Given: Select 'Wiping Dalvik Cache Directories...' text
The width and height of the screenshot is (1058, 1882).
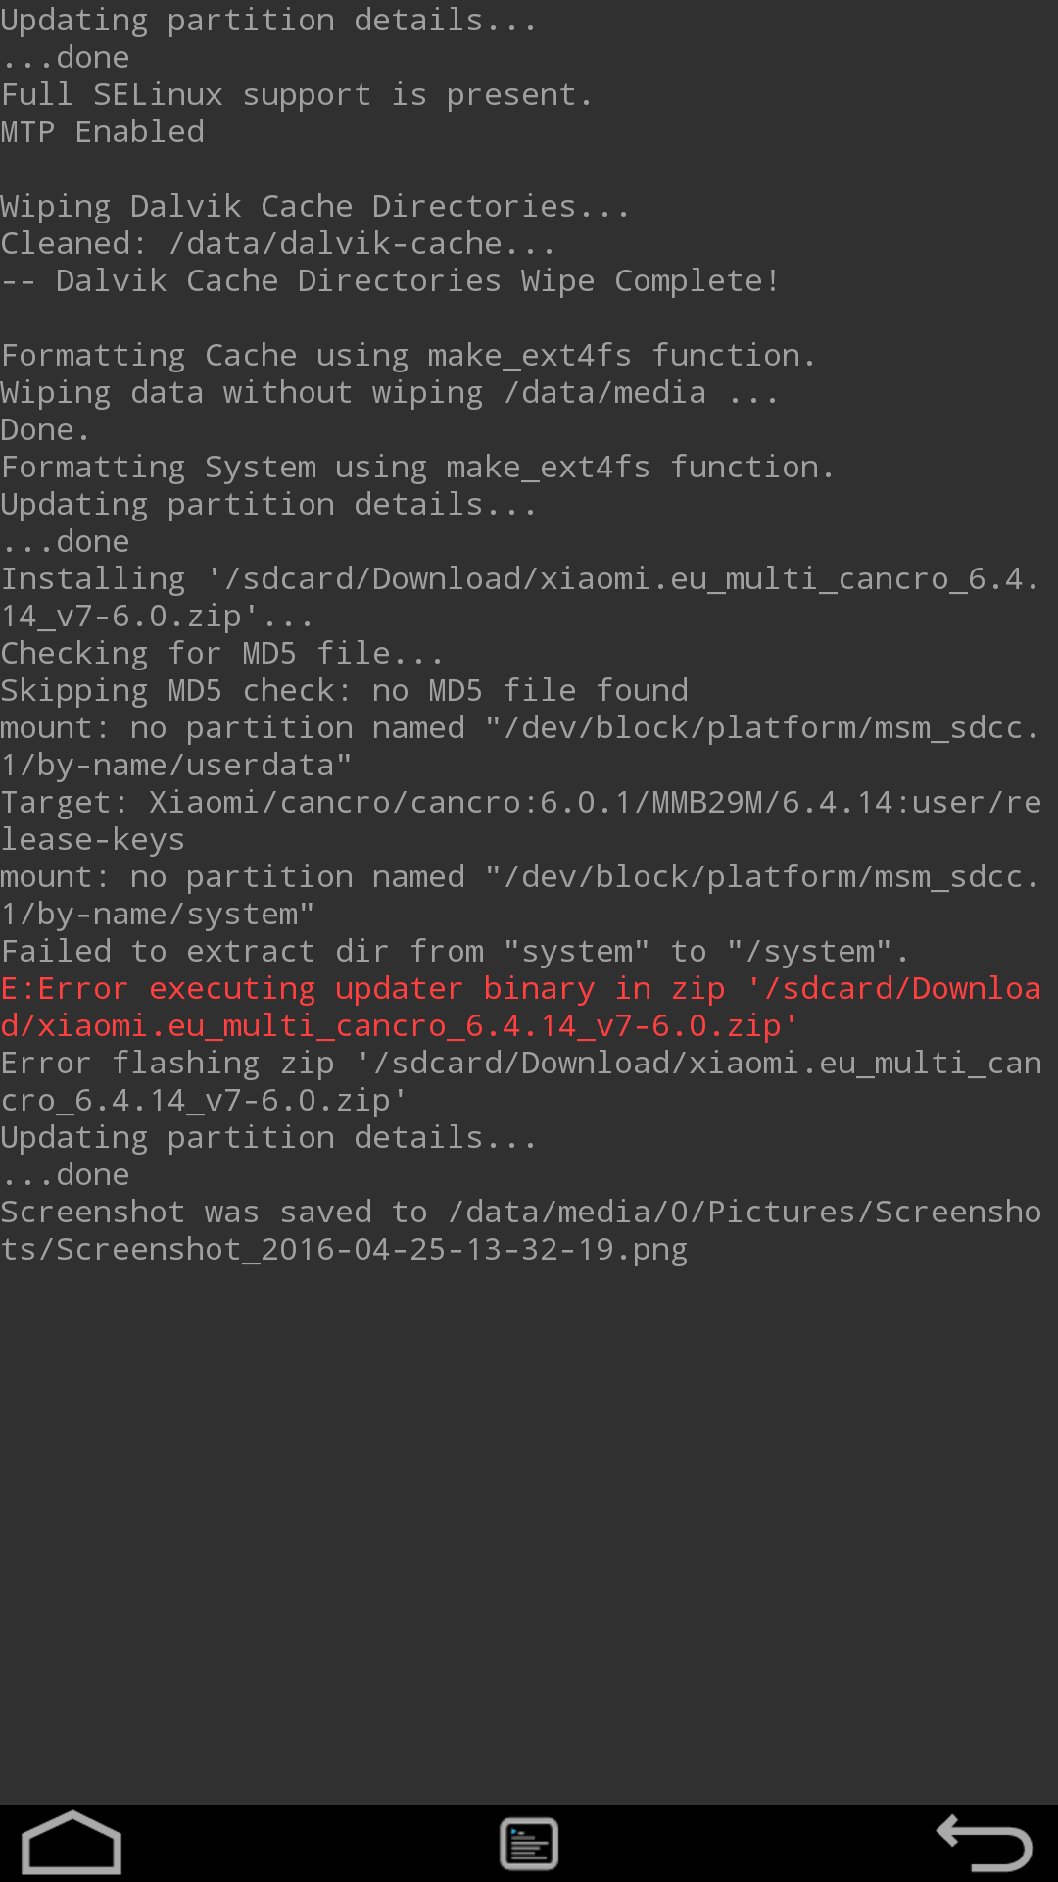Looking at the screenshot, I should click(313, 207).
